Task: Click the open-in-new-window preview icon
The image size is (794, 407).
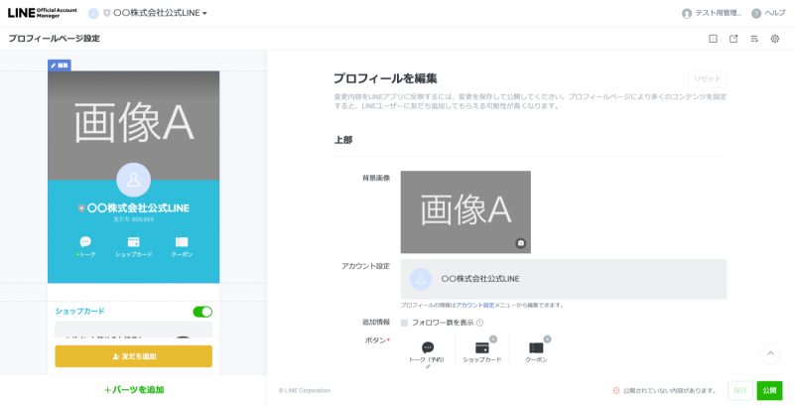Action: click(x=733, y=39)
